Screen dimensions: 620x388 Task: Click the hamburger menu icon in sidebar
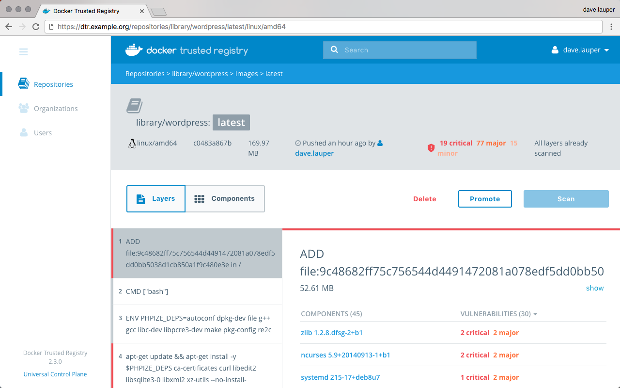[x=23, y=52]
